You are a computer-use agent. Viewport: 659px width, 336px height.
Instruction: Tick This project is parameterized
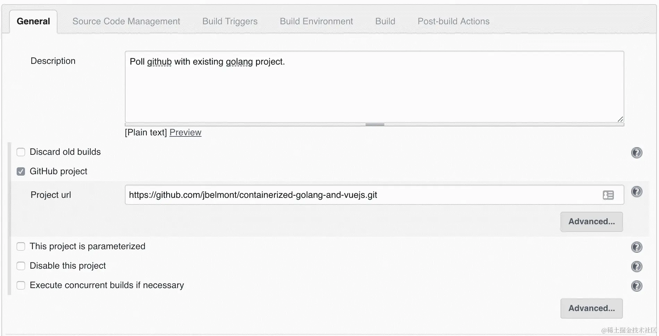pos(21,246)
